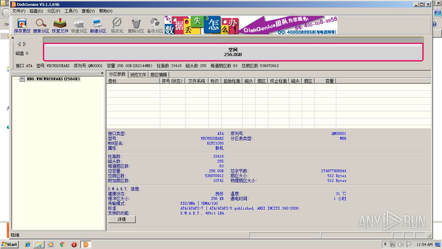The height and width of the screenshot is (249, 442).
Task: Click the 快速分区 (Quick Partition) icon
Action: (79, 25)
